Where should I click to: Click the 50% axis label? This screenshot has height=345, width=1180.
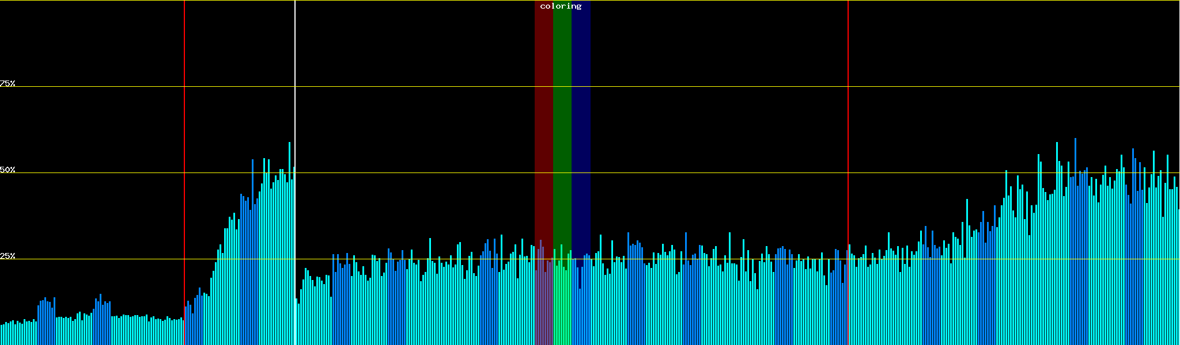[x=7, y=170]
